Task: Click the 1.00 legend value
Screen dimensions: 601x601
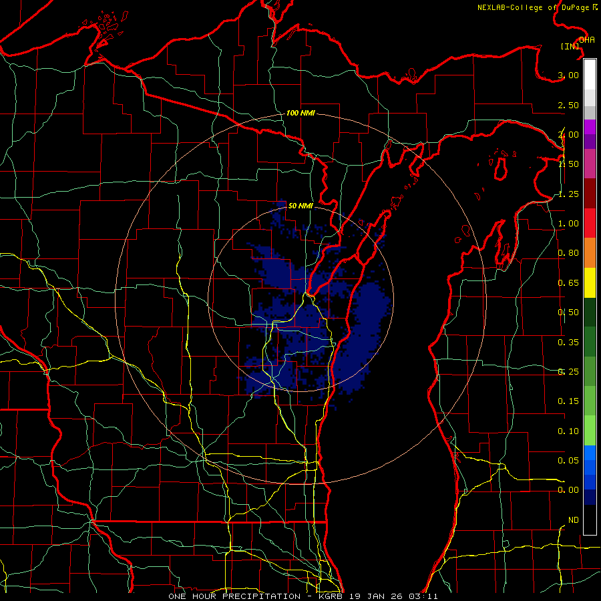Action: 568,224
